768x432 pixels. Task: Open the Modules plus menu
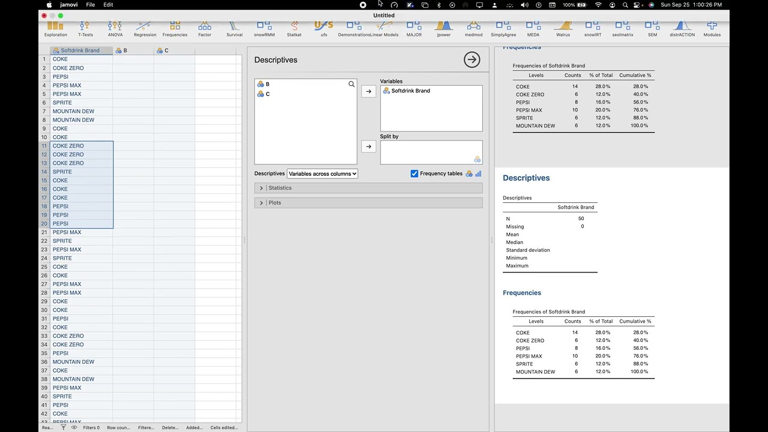(712, 29)
